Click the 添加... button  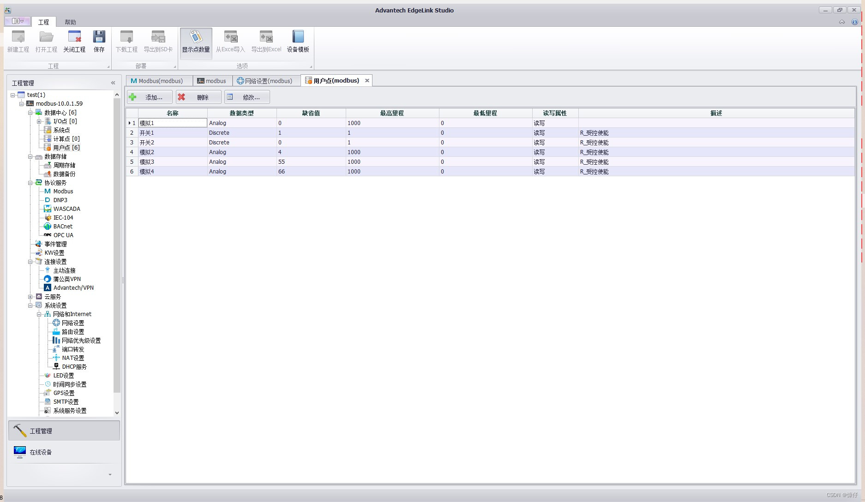(x=150, y=97)
